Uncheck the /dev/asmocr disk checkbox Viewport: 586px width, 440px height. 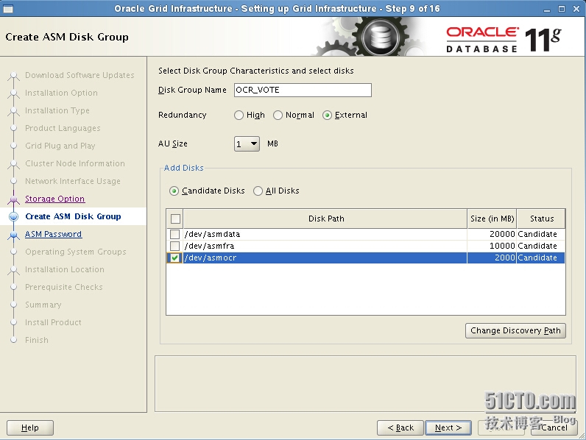(x=174, y=258)
